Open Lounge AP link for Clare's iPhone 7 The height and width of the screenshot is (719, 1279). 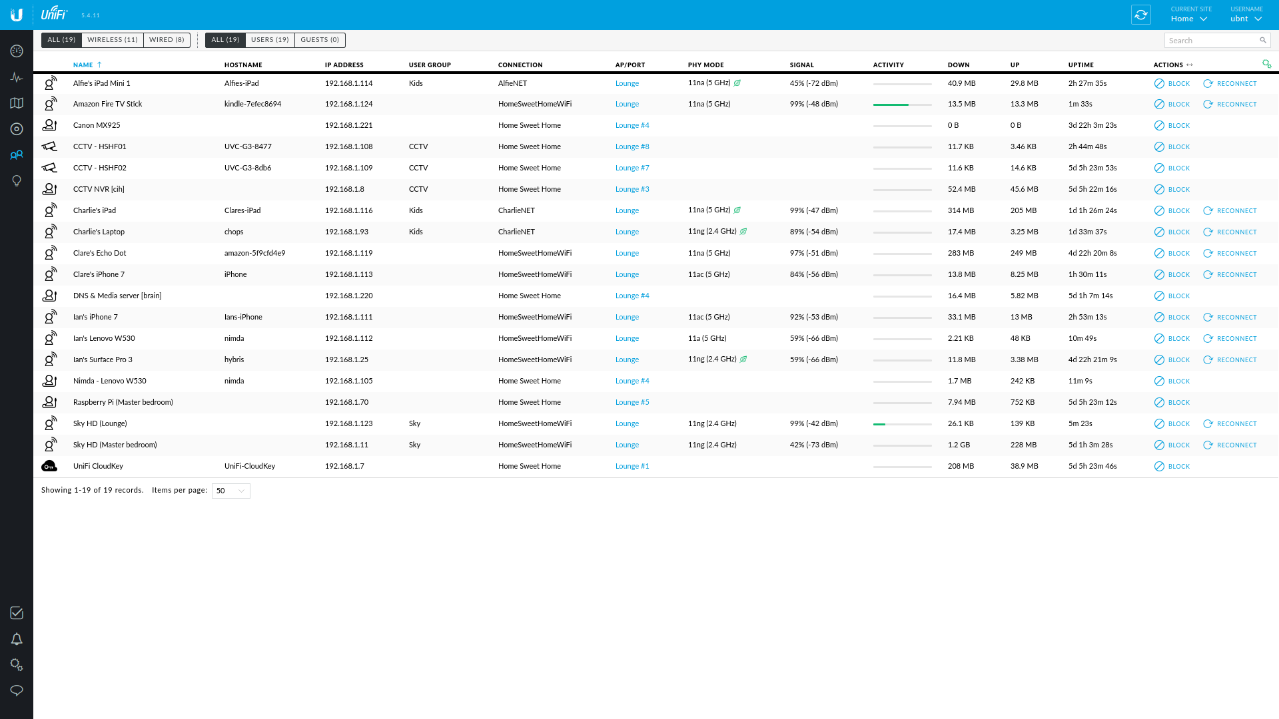point(627,274)
